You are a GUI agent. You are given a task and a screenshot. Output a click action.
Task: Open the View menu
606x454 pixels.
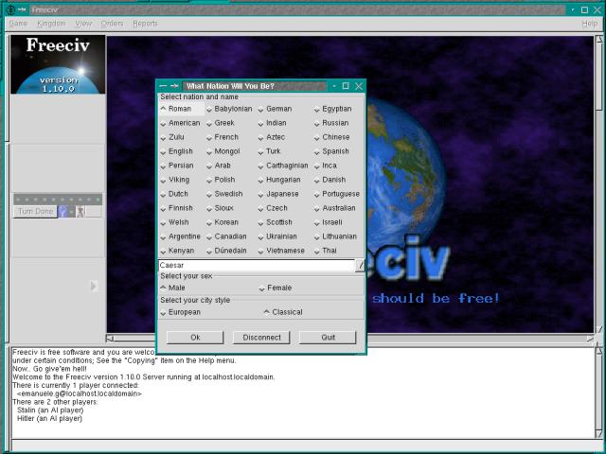click(83, 24)
